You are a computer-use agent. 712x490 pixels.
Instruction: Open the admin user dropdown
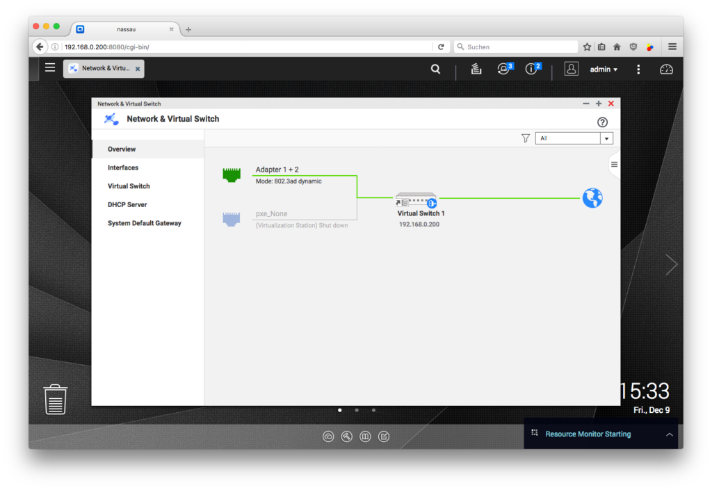pos(604,70)
